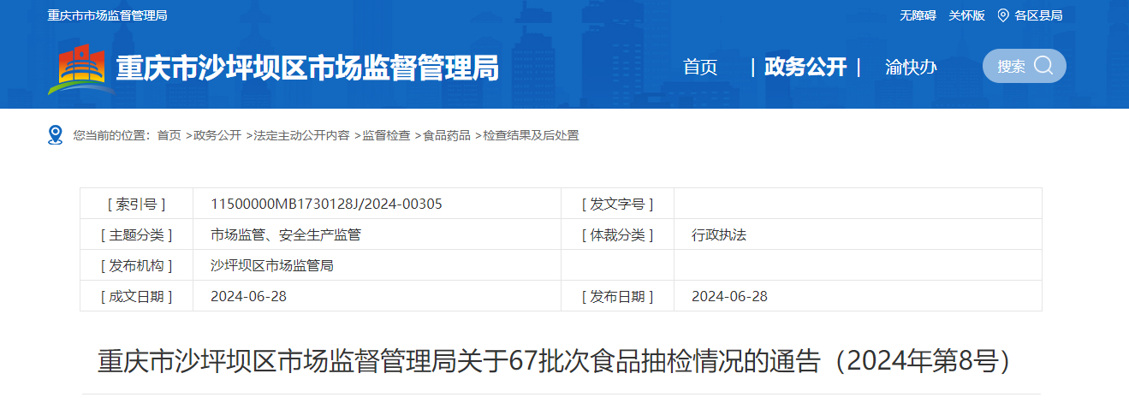
Task: Click the 重庆市沙坪坝区市场监督管理局 site title
Action: pos(307,68)
